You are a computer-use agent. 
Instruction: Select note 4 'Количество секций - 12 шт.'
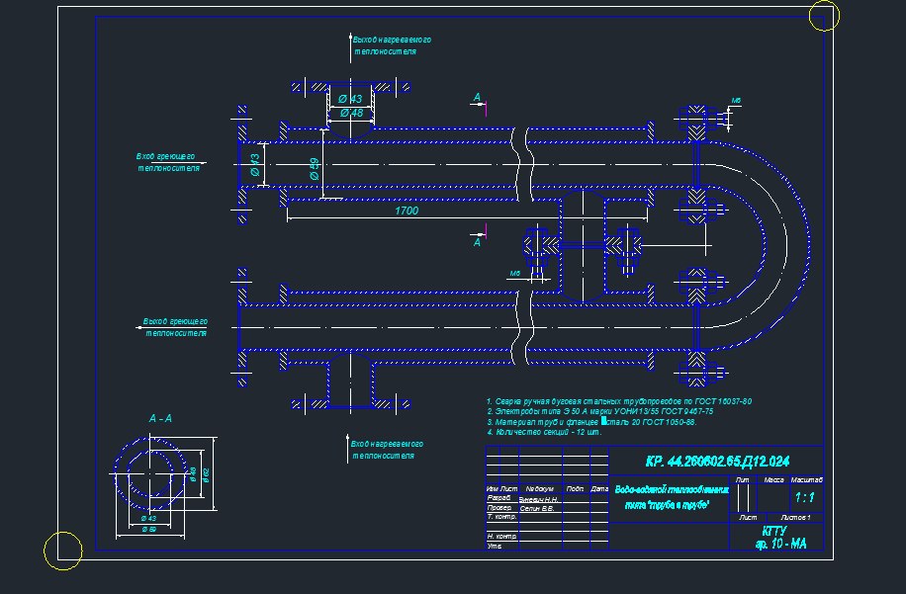tap(544, 432)
